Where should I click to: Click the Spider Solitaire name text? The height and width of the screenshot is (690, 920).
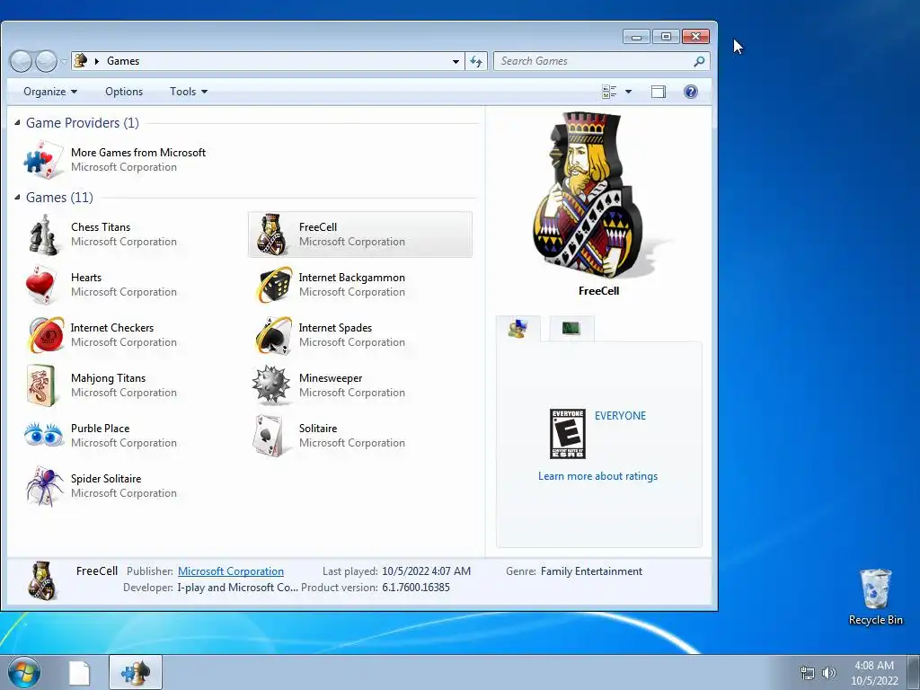coord(106,478)
